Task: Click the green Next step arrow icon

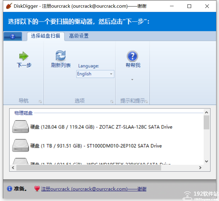Action: click(24, 56)
